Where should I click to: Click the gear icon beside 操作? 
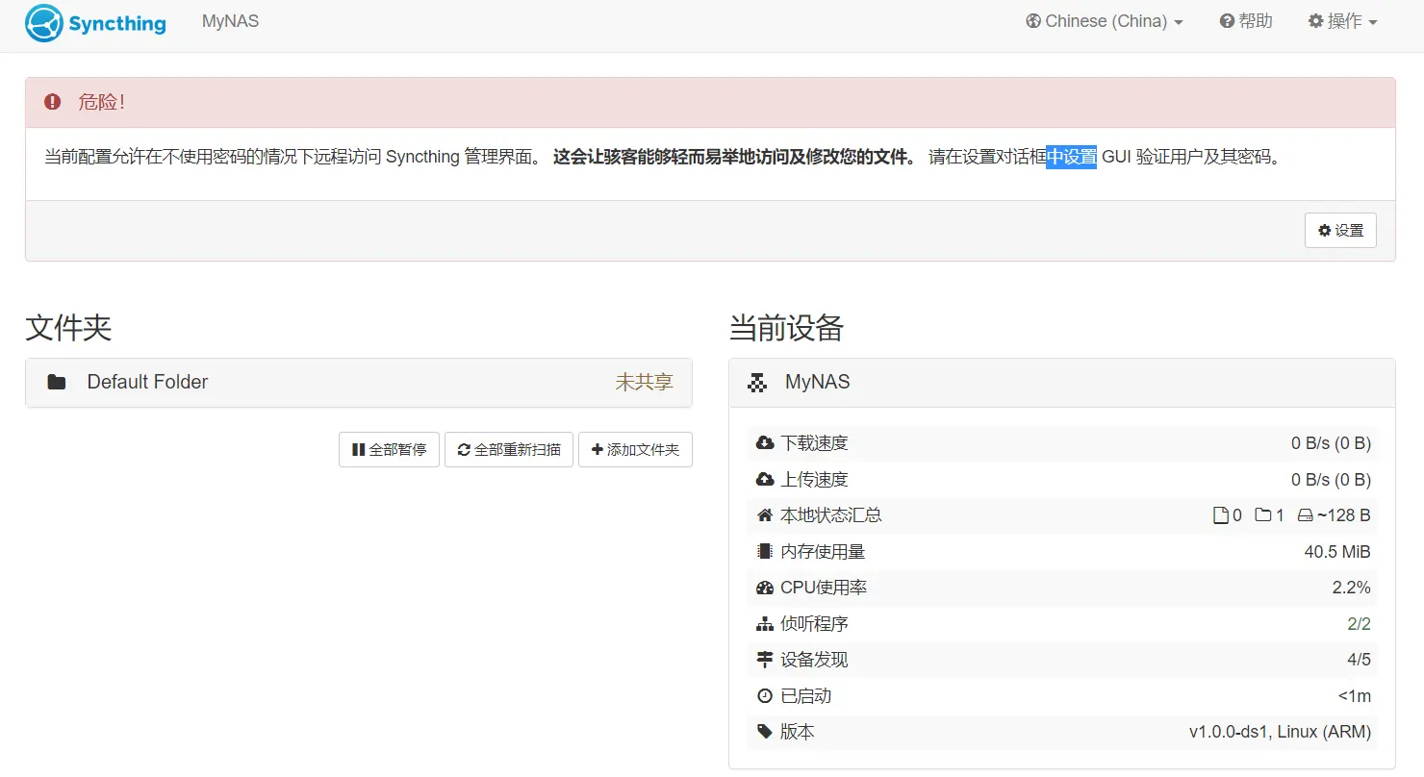[1315, 21]
